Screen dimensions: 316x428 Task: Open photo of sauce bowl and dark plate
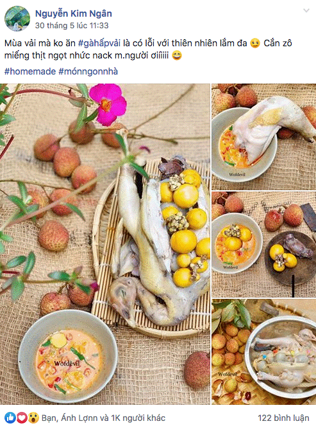(264, 244)
